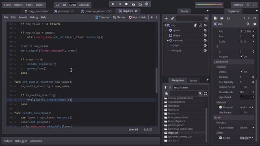Play the edited scene clapper icon

pos(134,4)
